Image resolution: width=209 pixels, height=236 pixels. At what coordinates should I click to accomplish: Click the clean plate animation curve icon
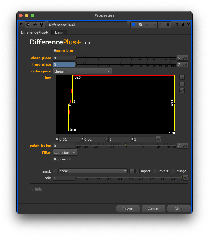click(185, 58)
